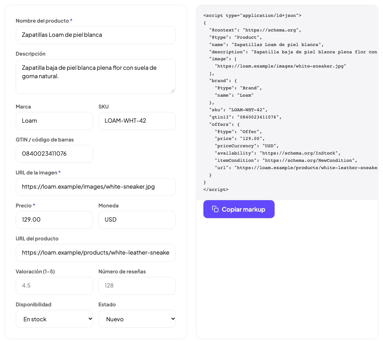This screenshot has height=342, width=383.
Task: Click the Nombre del producto label
Action: (x=42, y=21)
